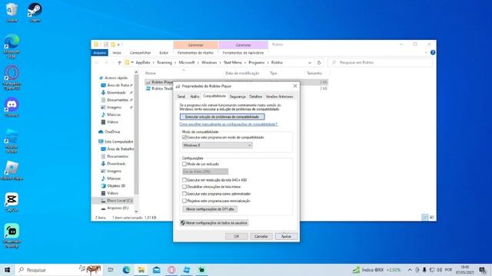Show hidden system tray icons
The image size is (492, 276).
click(410, 270)
